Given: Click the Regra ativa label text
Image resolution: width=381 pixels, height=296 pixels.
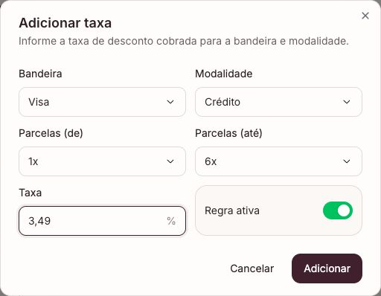Looking at the screenshot, I should click(232, 210).
